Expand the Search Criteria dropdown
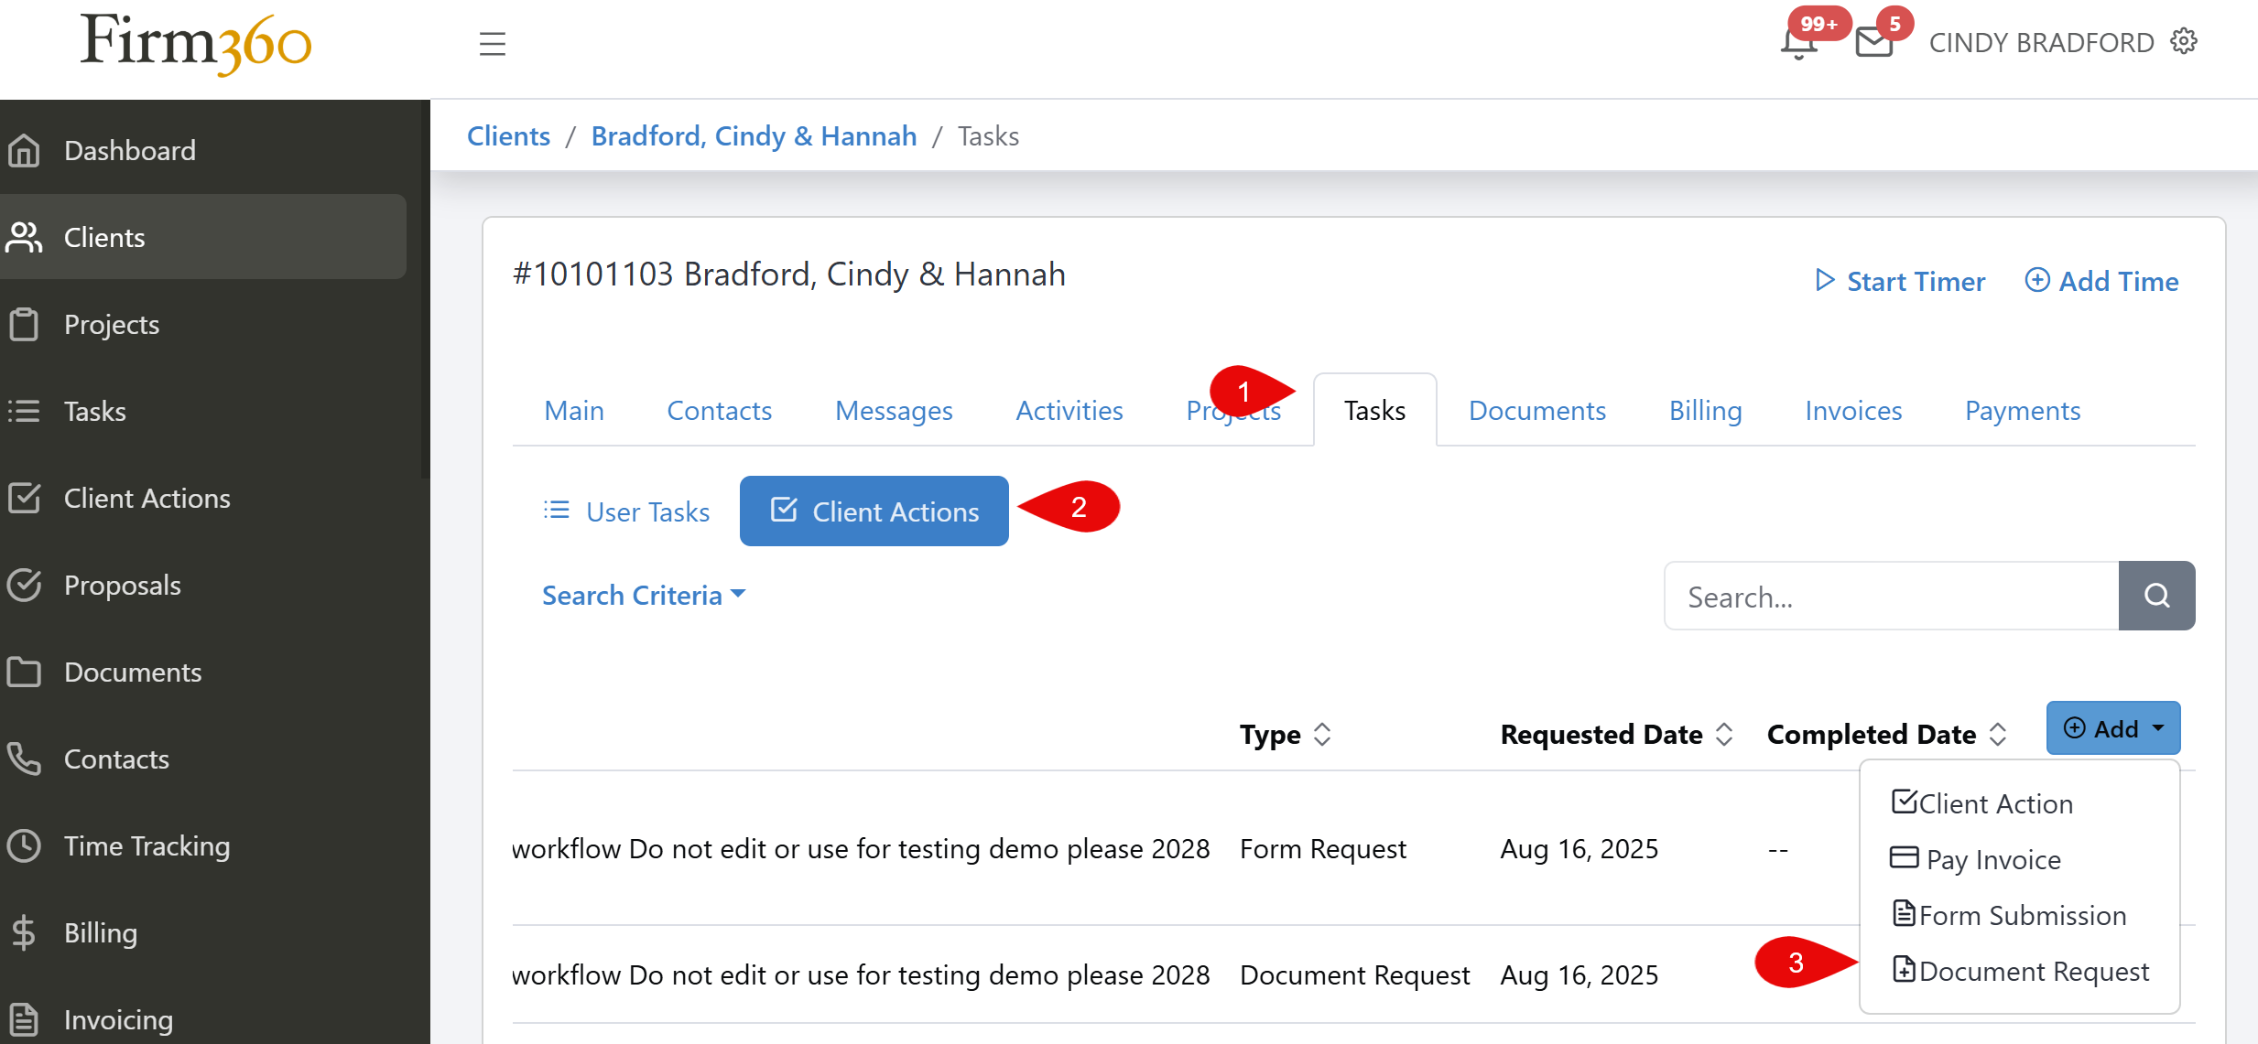This screenshot has height=1044, width=2258. (x=644, y=595)
